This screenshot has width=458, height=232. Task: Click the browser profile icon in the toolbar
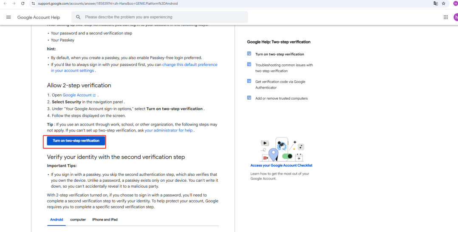pos(455,3)
